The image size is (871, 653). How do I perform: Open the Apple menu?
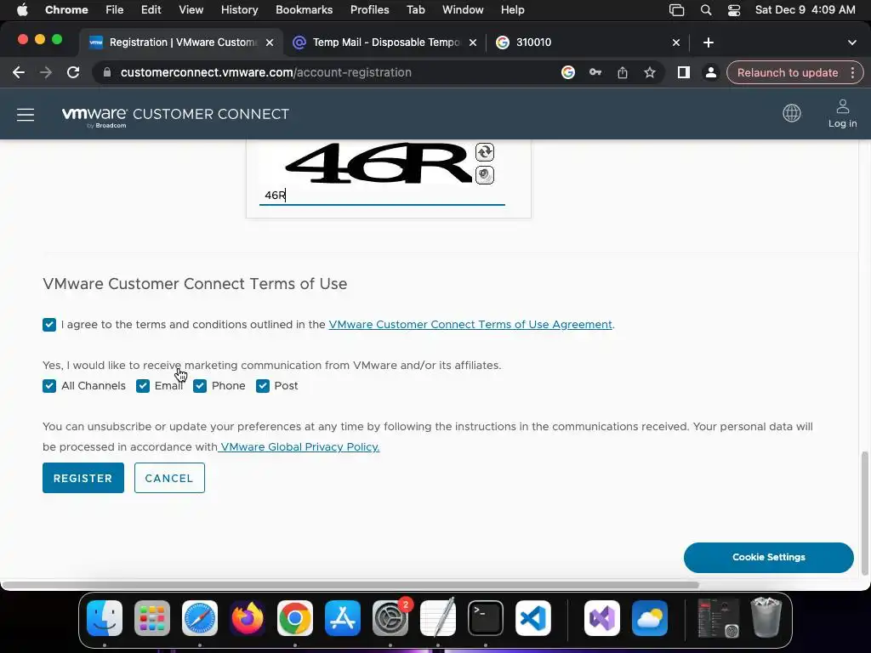[22, 10]
